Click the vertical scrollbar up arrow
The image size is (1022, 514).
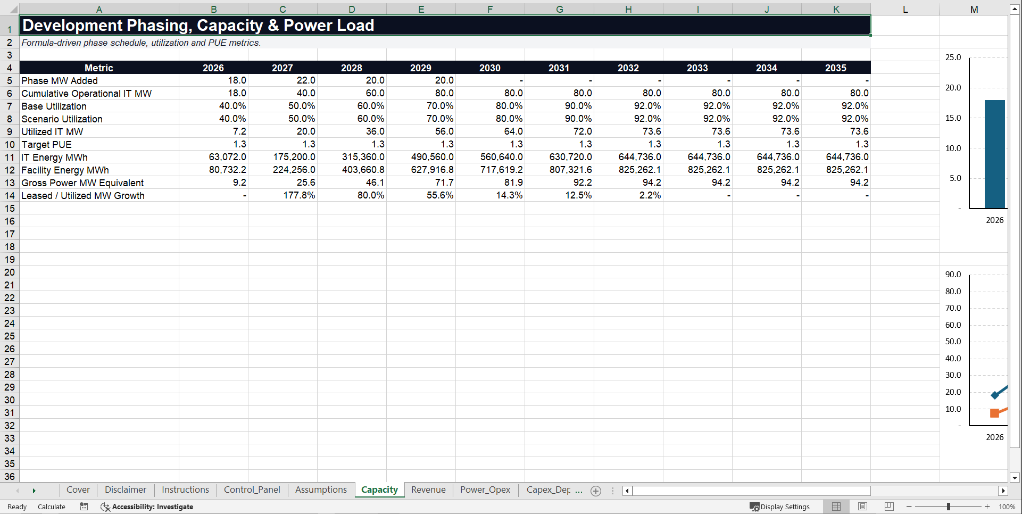tap(1015, 10)
